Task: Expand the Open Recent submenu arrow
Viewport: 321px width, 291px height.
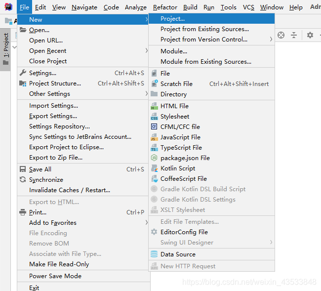Action: 147,50
